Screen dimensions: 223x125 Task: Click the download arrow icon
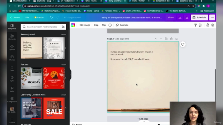click(x=187, y=17)
